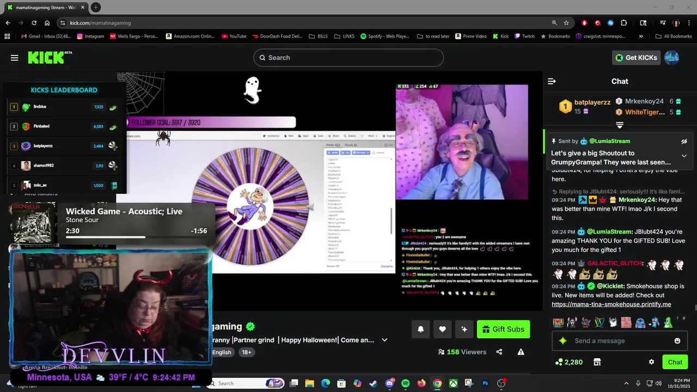
Task: Click the Wicked Game playback progress bar
Action: coord(136,237)
